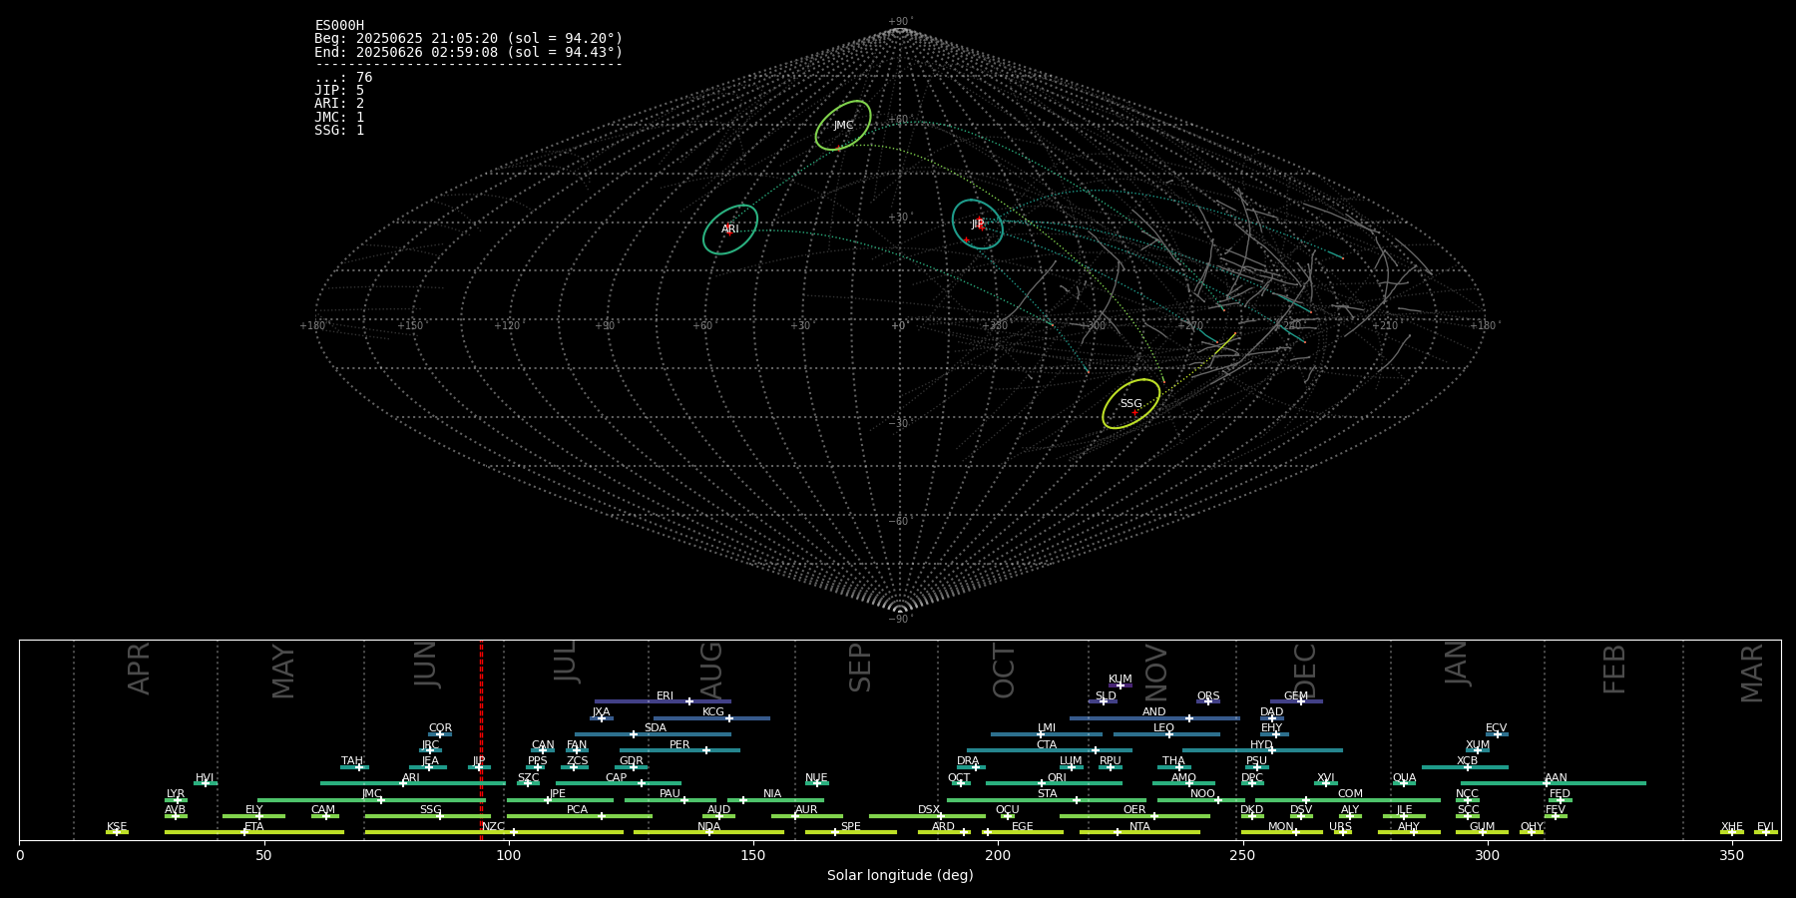Click the 'SSG: 1' count in the legend
Screen dimensions: 1796x898
[x=339, y=130]
